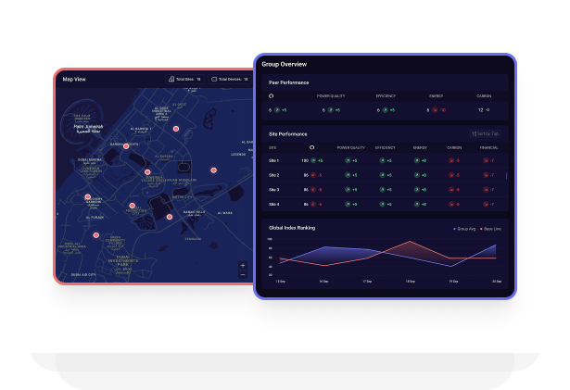The height and width of the screenshot is (390, 570).
Task: Click the Total Devices icon
Action: pos(214,80)
